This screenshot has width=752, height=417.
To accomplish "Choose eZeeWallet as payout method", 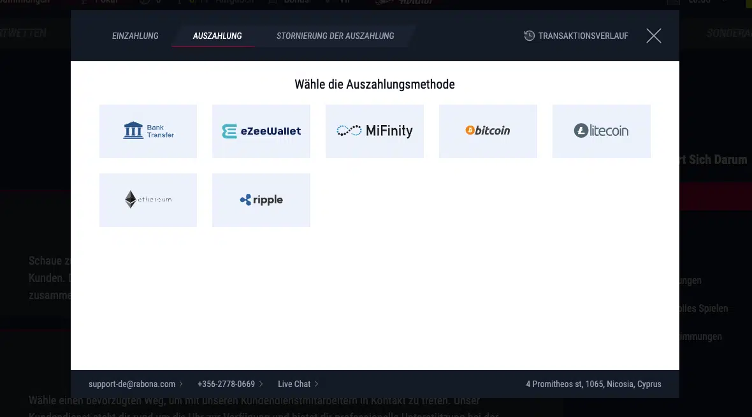I will [261, 131].
